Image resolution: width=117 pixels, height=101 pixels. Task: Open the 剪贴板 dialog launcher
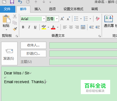click(17, 36)
